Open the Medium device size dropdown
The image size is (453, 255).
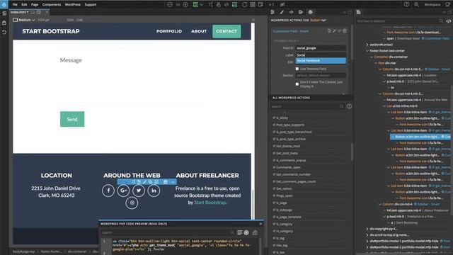click(x=23, y=20)
